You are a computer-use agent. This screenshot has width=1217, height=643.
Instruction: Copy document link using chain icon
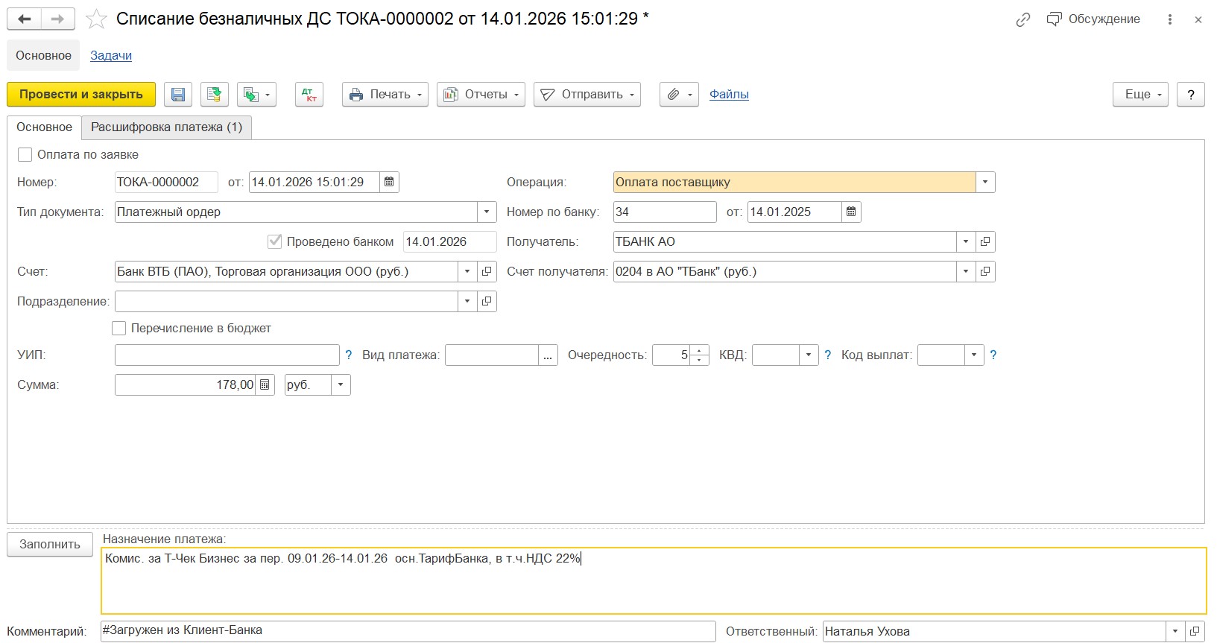[x=1023, y=20]
